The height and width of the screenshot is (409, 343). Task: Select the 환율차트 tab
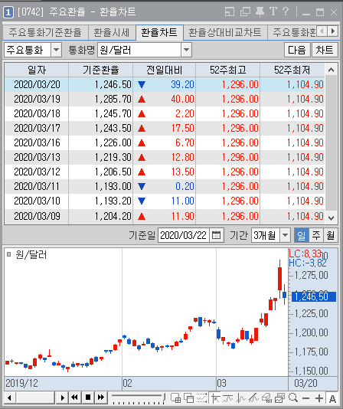click(159, 32)
